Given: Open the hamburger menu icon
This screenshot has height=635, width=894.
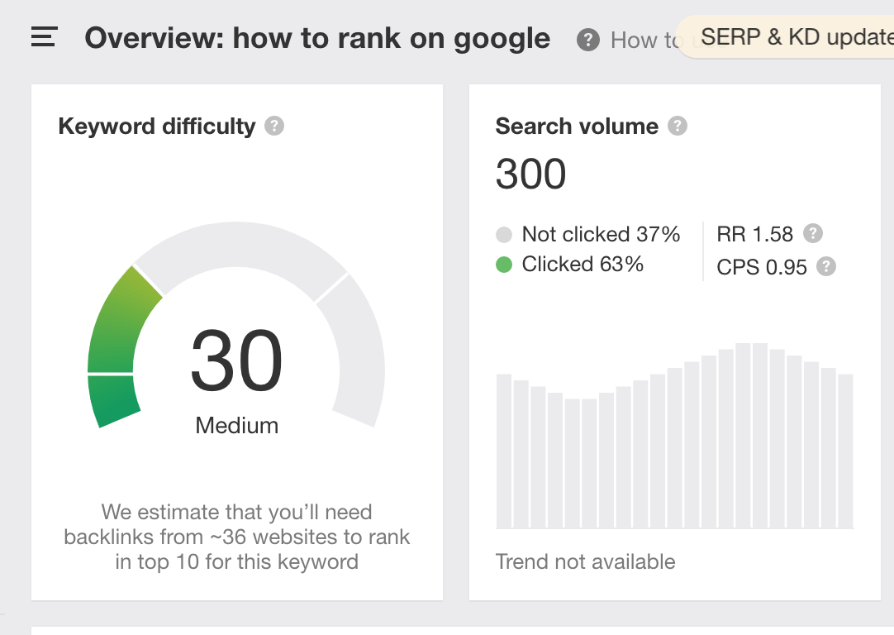Looking at the screenshot, I should click(x=45, y=36).
